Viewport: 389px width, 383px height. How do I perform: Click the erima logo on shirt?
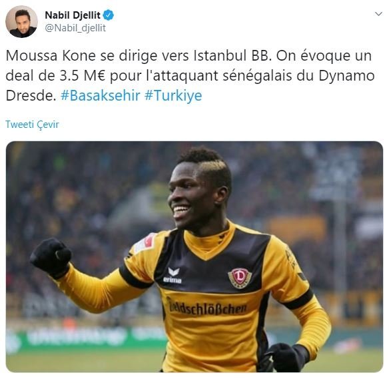[173, 275]
